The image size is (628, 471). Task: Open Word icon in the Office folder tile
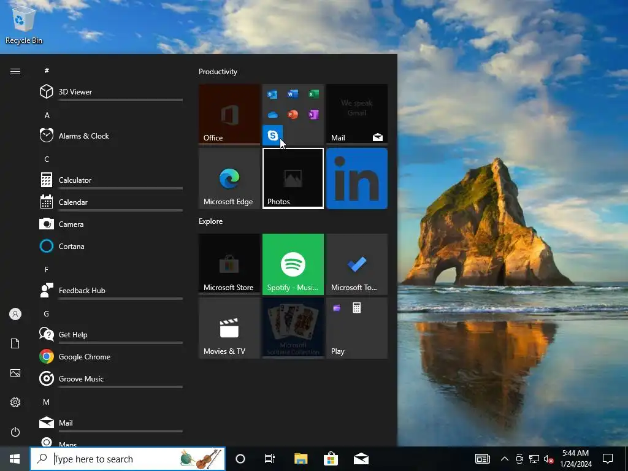pyautogui.click(x=293, y=94)
